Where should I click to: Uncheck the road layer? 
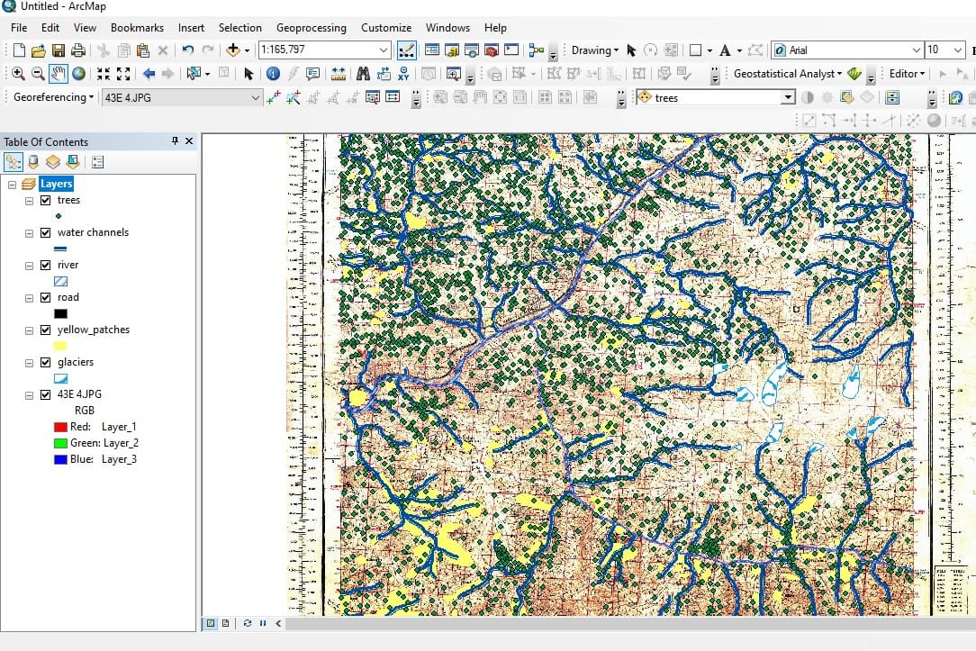(x=45, y=297)
